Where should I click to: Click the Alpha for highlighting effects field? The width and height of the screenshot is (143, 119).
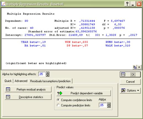pos(42,74)
